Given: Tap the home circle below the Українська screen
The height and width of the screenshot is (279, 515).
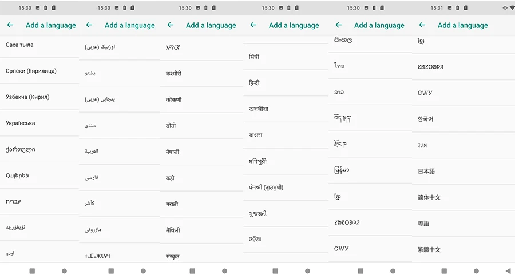Looking at the screenshot, I should 64,271.
